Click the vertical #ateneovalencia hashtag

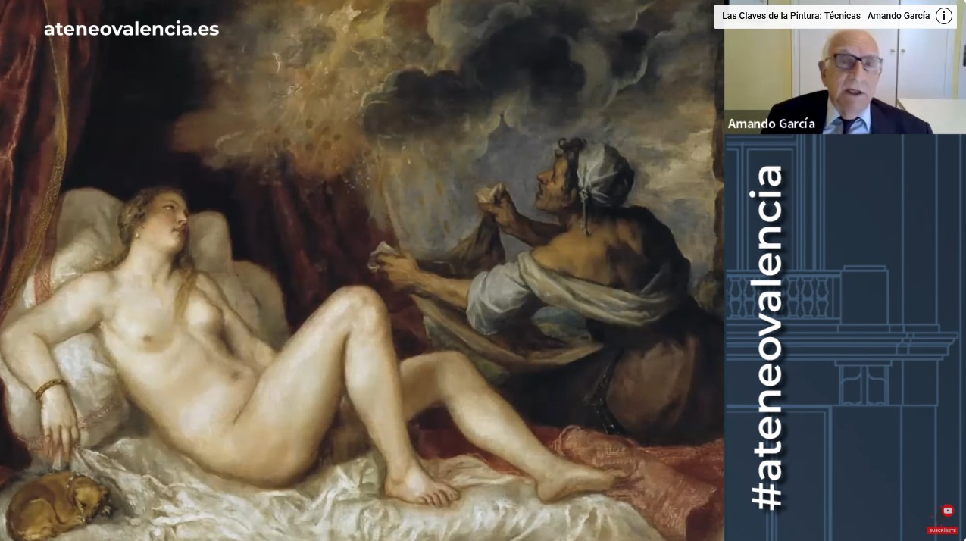[767, 337]
